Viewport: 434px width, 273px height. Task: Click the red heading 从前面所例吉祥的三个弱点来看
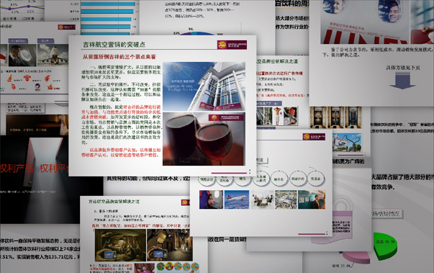(x=119, y=57)
